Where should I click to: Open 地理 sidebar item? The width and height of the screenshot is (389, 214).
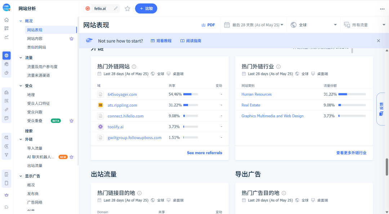[x=31, y=95]
